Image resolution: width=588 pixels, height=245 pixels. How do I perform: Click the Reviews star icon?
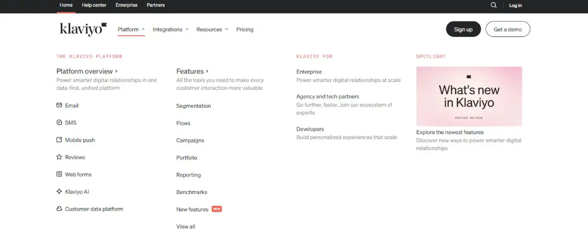pyautogui.click(x=59, y=157)
